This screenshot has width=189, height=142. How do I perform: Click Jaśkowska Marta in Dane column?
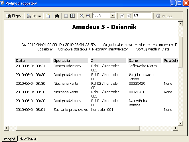tap(143, 66)
